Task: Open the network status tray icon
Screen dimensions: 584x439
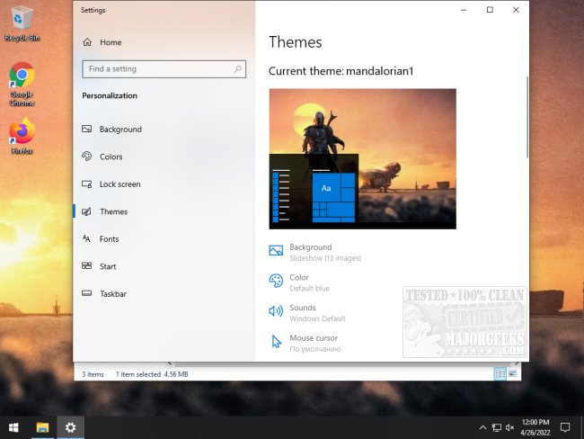Action: 496,427
